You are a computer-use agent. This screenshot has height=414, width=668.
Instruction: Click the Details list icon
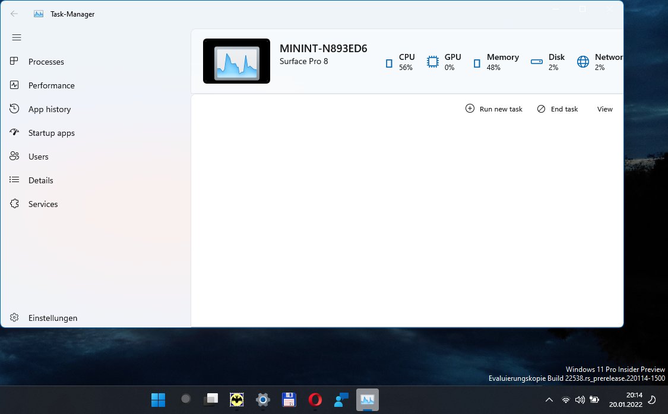pyautogui.click(x=14, y=180)
